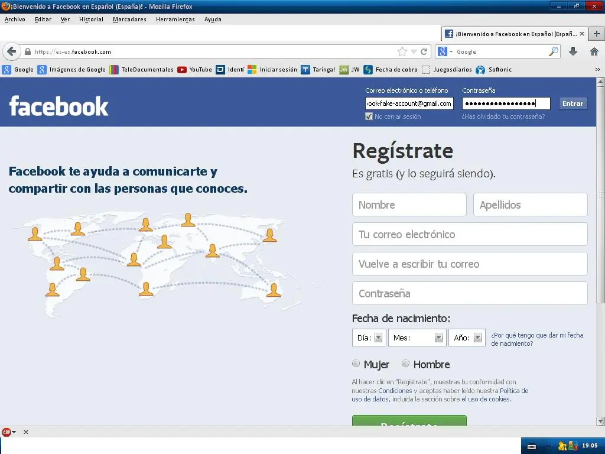The height and width of the screenshot is (454, 605).
Task: Click the birth date explanation link
Action: point(537,339)
